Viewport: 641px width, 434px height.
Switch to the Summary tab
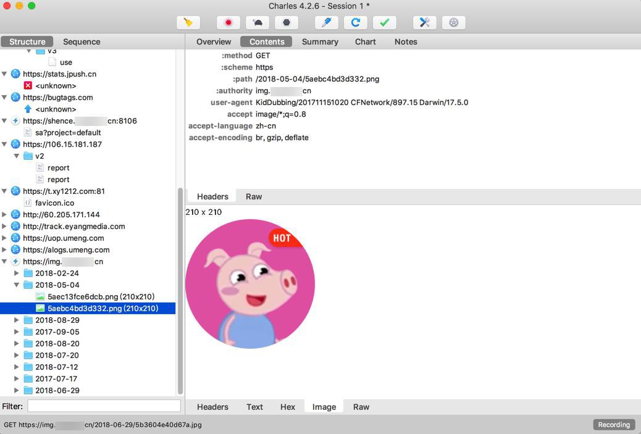(320, 42)
